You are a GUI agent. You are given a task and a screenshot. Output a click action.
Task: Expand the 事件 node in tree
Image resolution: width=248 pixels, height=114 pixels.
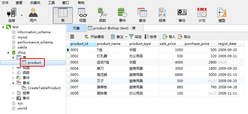point(13,78)
